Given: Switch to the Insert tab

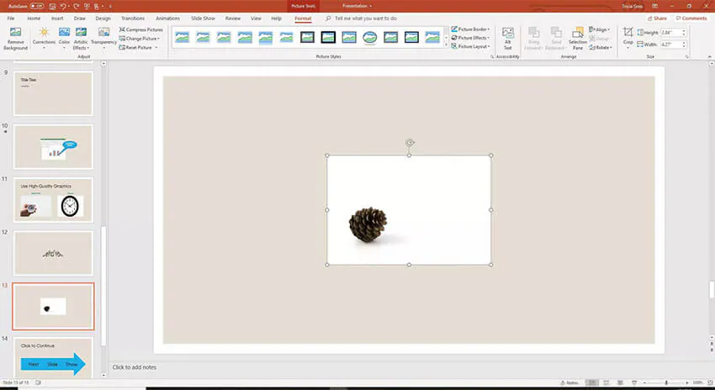Looking at the screenshot, I should coord(57,18).
